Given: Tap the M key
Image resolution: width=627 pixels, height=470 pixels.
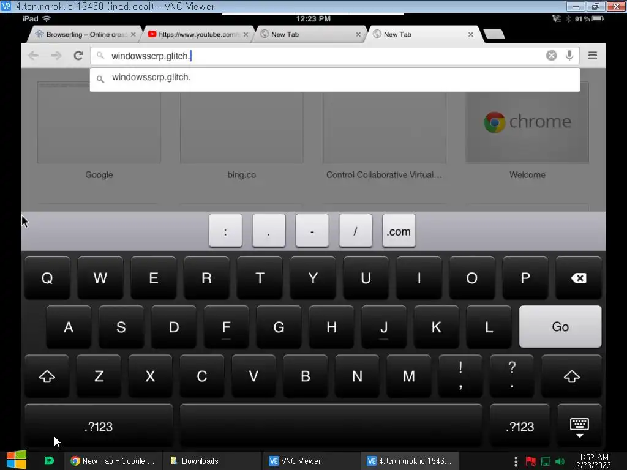Looking at the screenshot, I should 408,376.
